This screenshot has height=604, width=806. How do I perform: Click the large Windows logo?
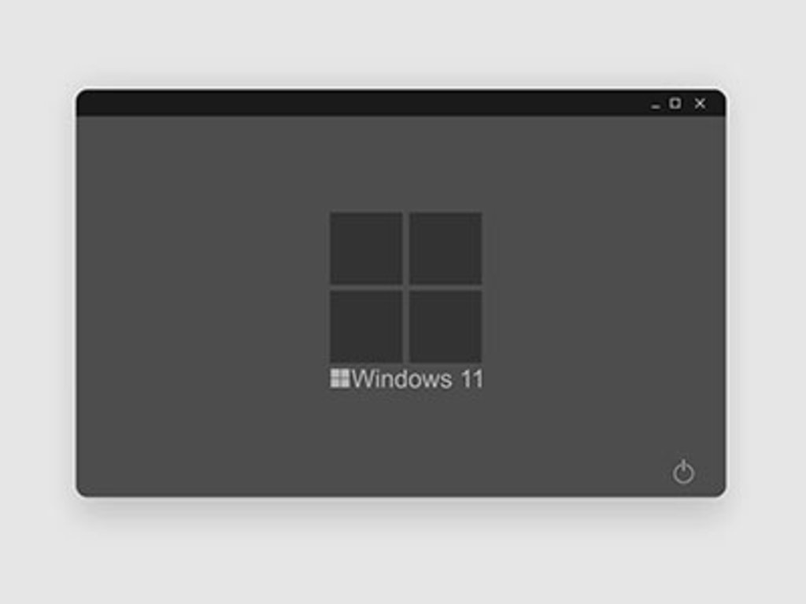[x=405, y=287]
